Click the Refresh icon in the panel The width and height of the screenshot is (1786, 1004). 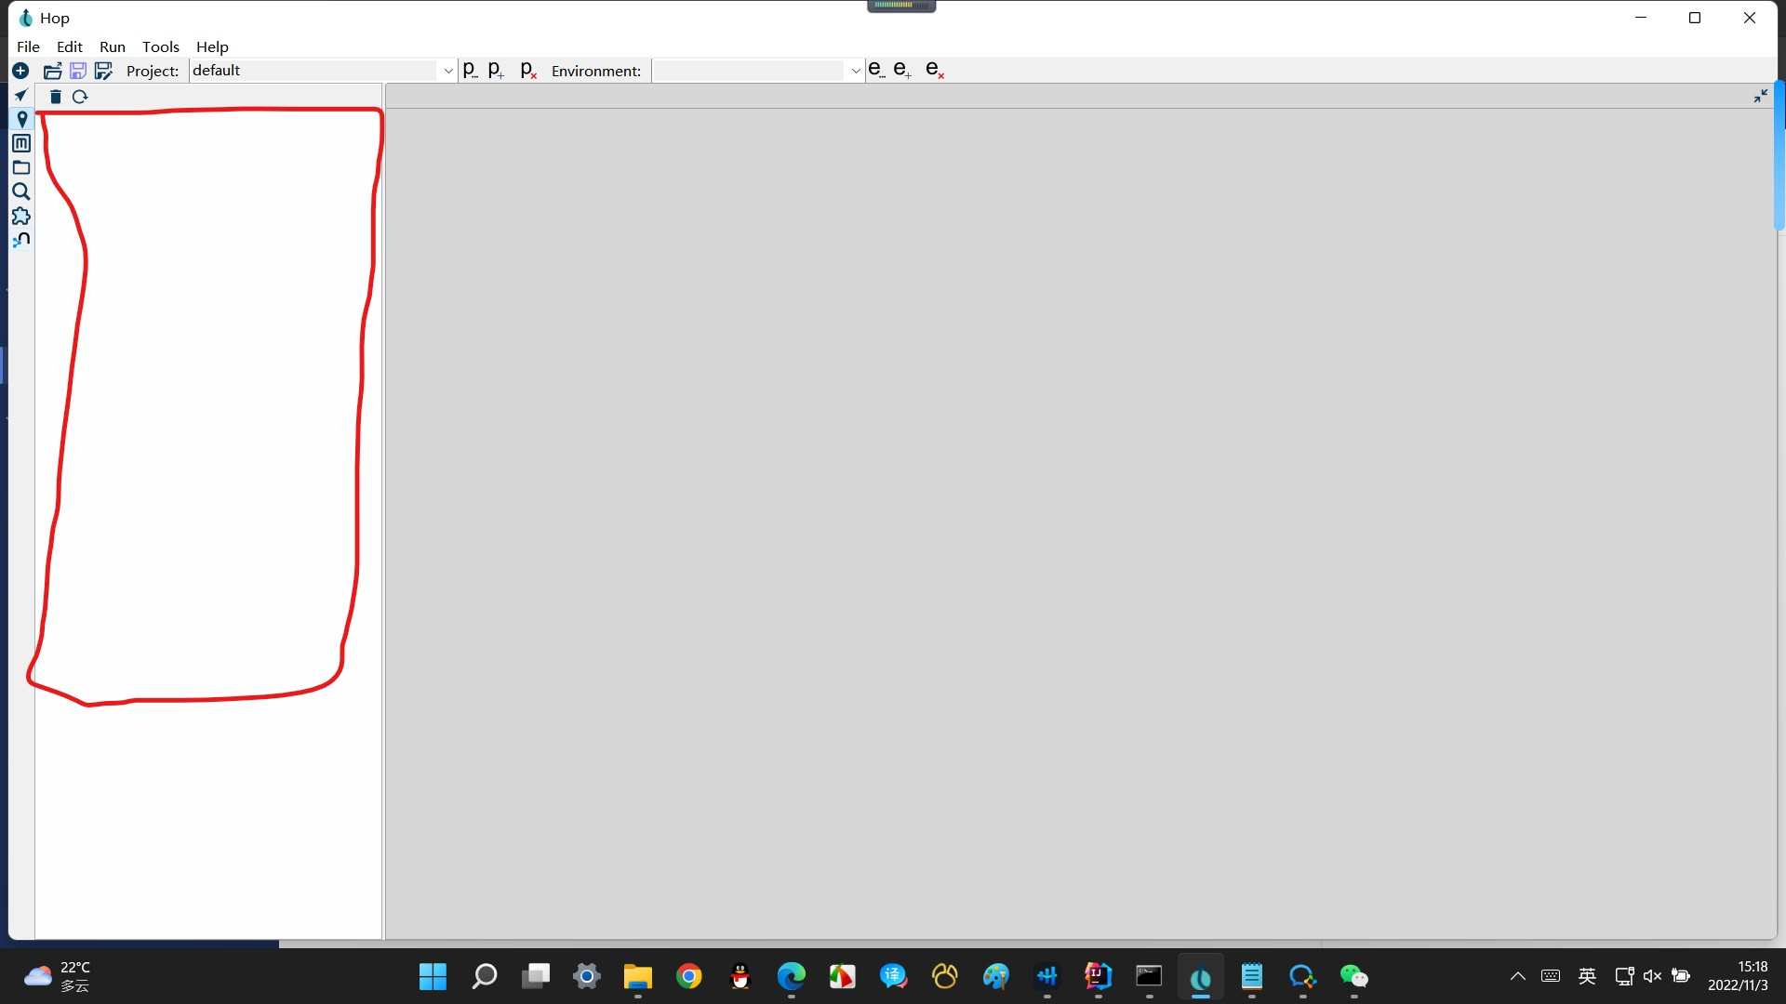pyautogui.click(x=80, y=97)
